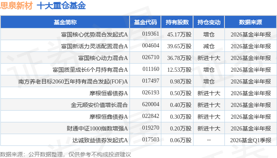Click the 持仓变动 column header

pyautogui.click(x=209, y=22)
